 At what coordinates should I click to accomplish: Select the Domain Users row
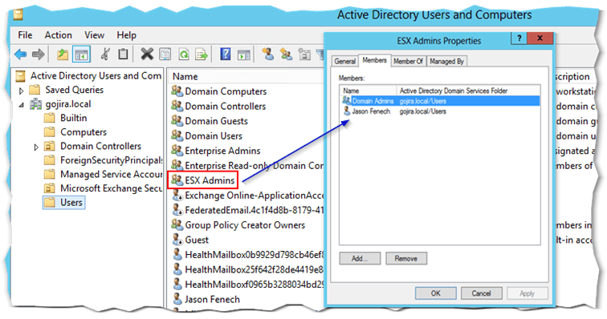click(214, 135)
